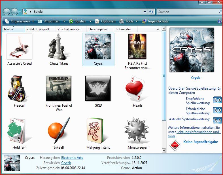Screen dimensions: 223x175
Task: Expand the address bar history dropdown
Action: (x=145, y=12)
